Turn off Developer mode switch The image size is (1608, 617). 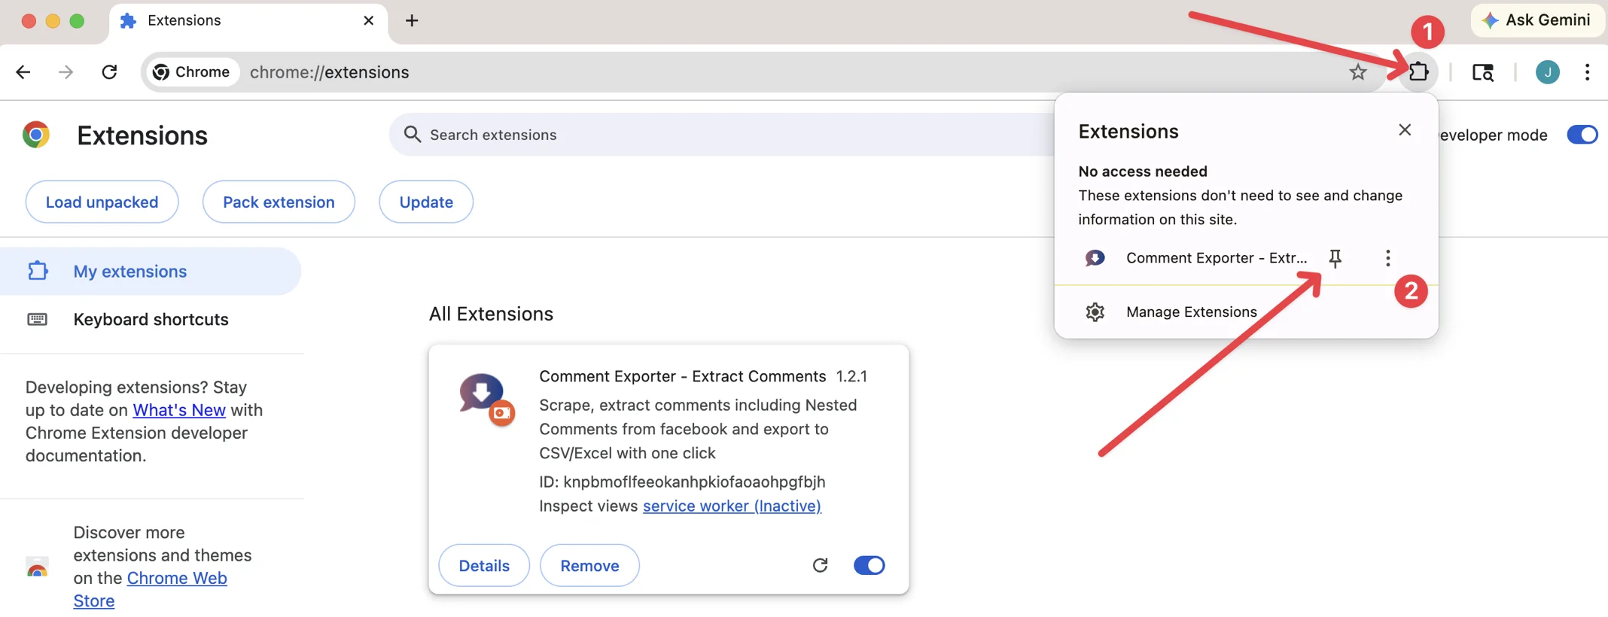pyautogui.click(x=1582, y=135)
